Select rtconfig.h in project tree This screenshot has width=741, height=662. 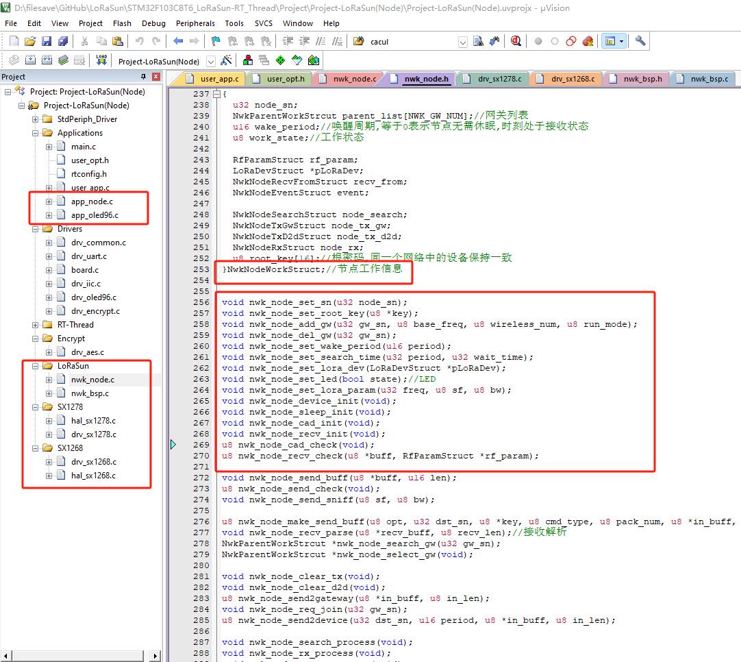[88, 174]
